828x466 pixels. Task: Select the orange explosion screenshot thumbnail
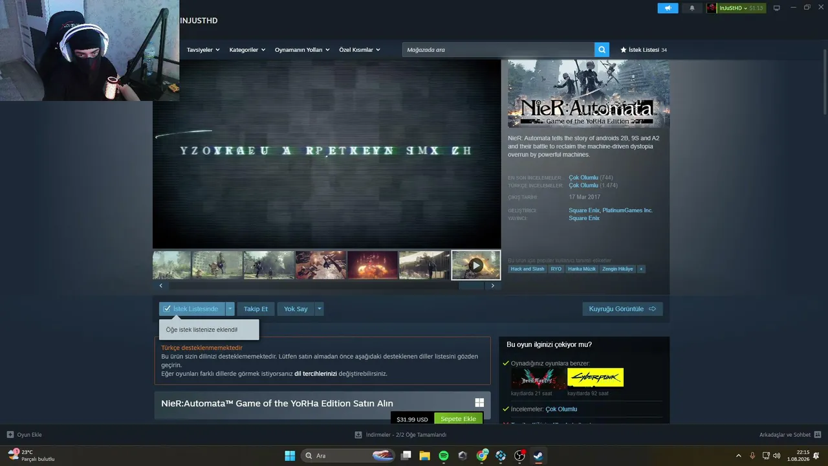pyautogui.click(x=373, y=265)
